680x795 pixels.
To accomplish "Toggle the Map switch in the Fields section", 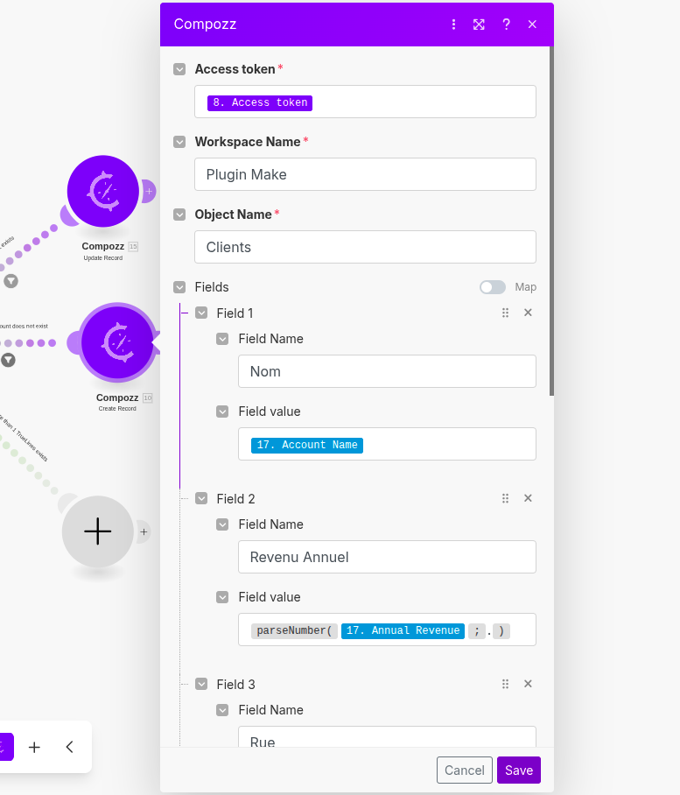I will click(494, 286).
